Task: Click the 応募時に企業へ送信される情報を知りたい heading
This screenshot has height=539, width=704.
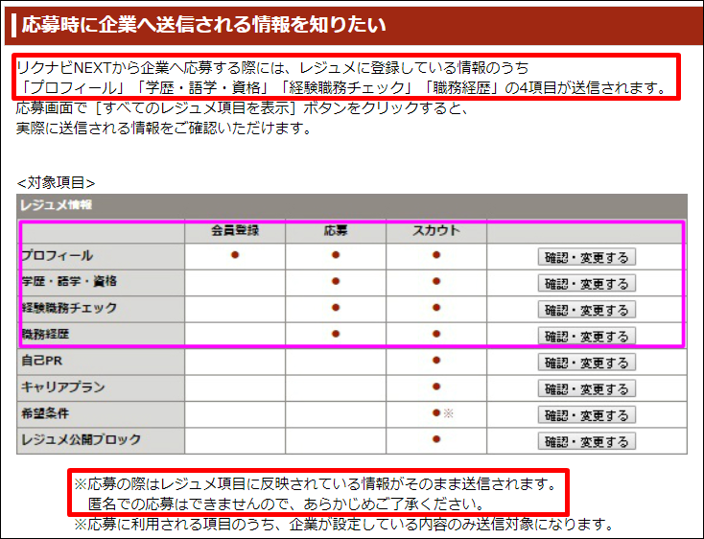Action: point(203,25)
